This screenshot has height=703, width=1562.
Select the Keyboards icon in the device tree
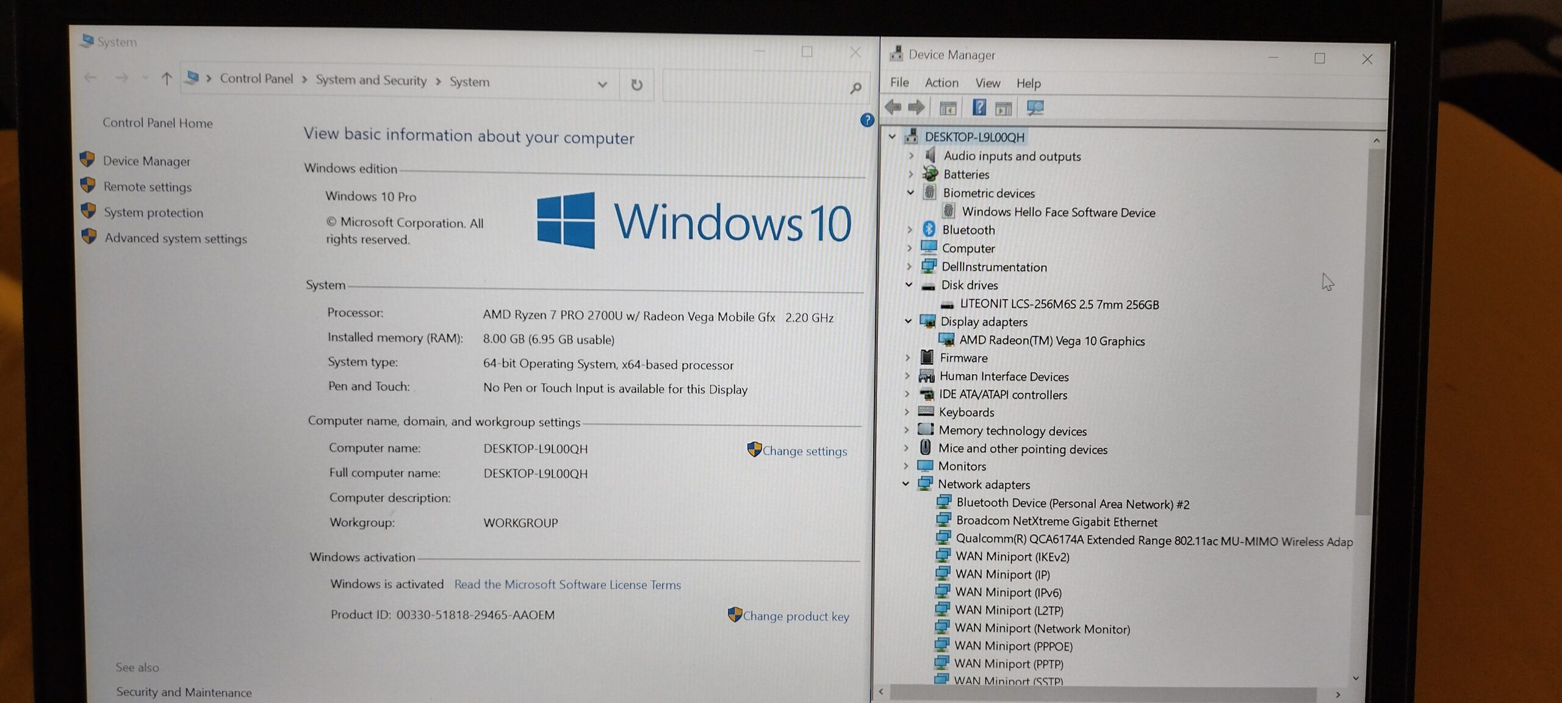coord(926,411)
